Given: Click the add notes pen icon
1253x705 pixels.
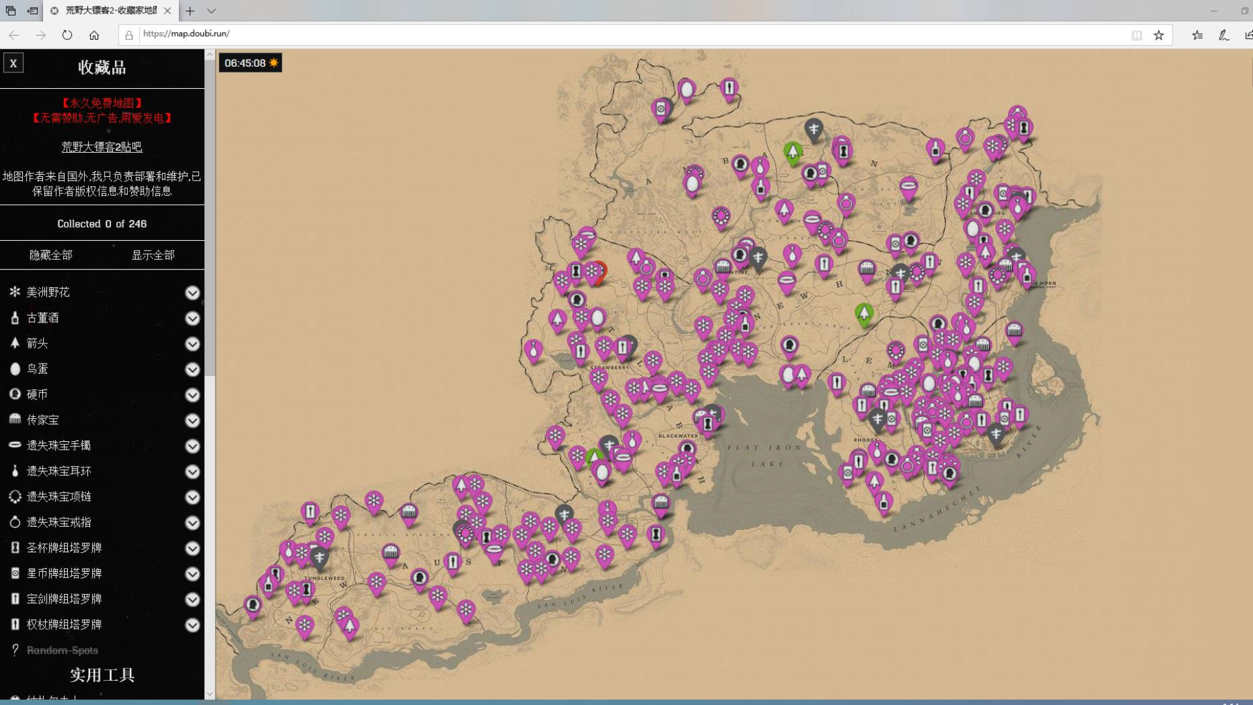Looking at the screenshot, I should coord(1224,35).
